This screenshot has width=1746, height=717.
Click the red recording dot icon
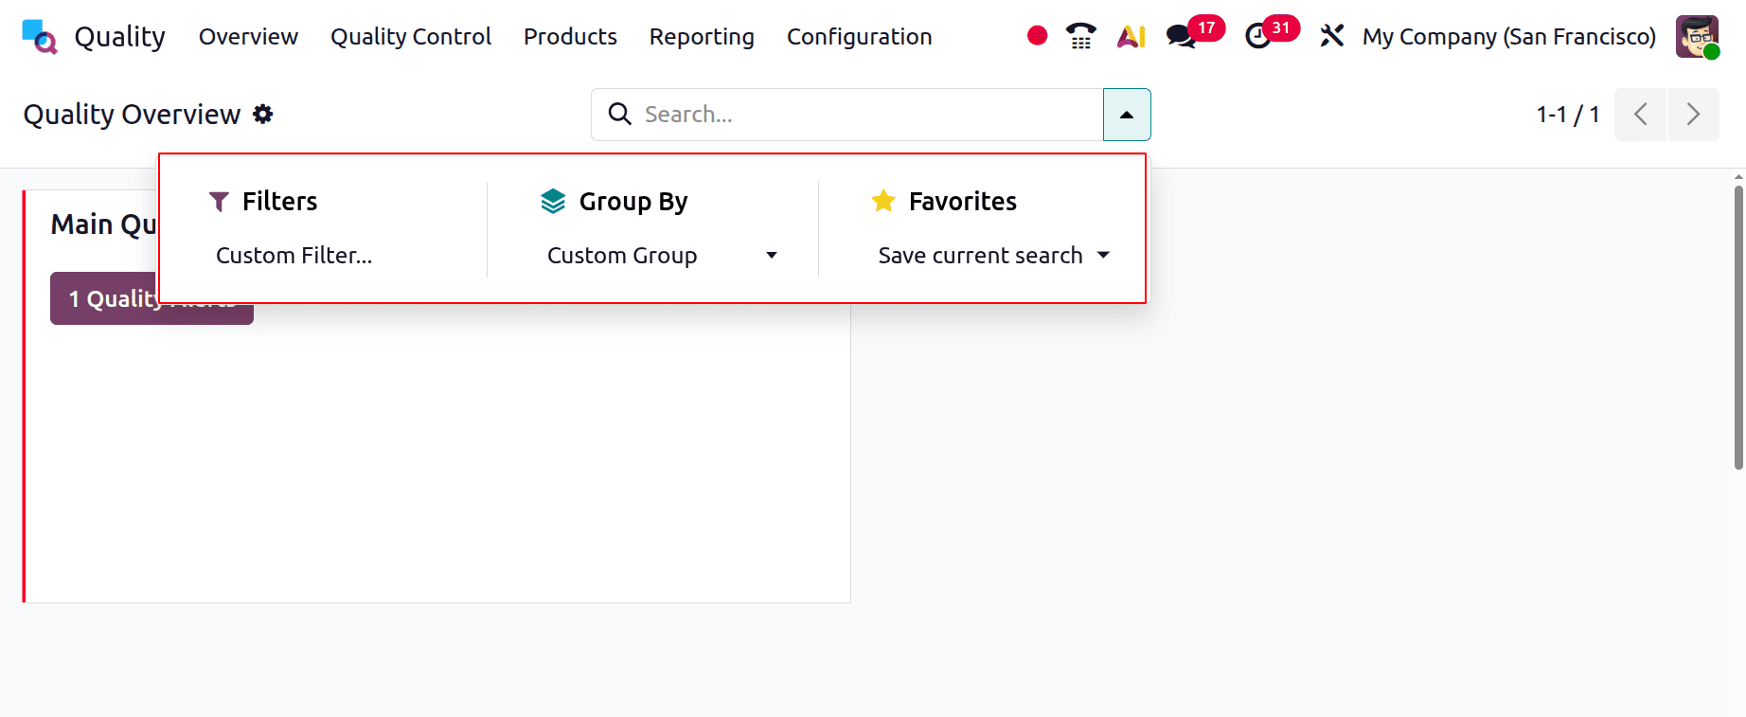click(x=1037, y=36)
